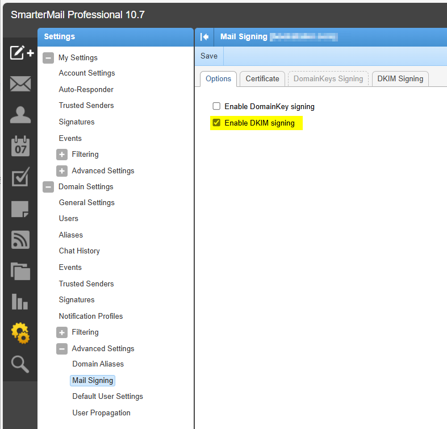Open Account Settings

87,73
